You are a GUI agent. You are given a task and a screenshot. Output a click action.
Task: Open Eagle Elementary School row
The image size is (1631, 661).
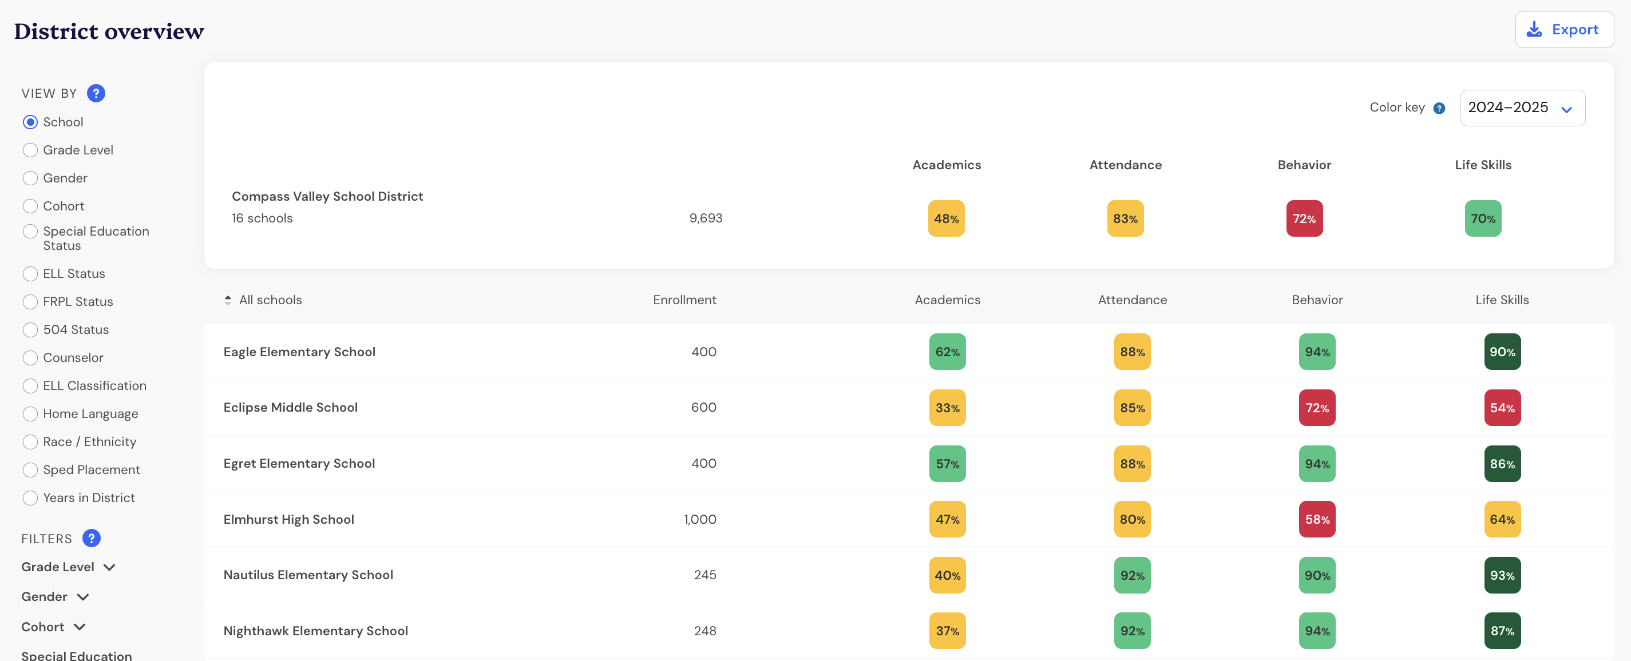point(909,352)
